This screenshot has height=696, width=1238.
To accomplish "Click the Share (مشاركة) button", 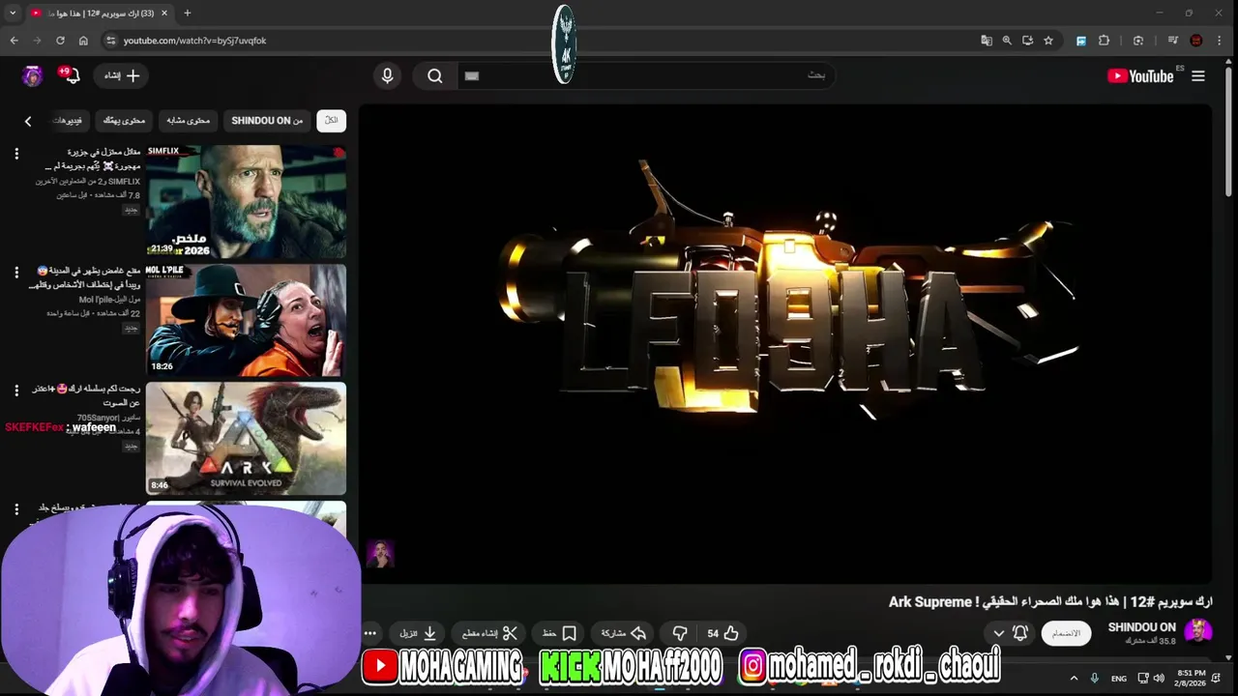I will [624, 633].
